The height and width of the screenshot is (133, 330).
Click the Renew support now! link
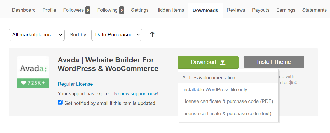136,94
